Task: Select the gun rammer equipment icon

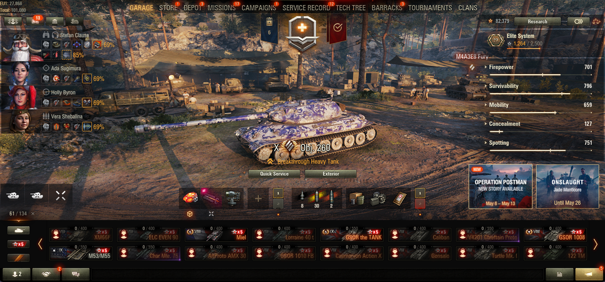Action: pos(211,198)
